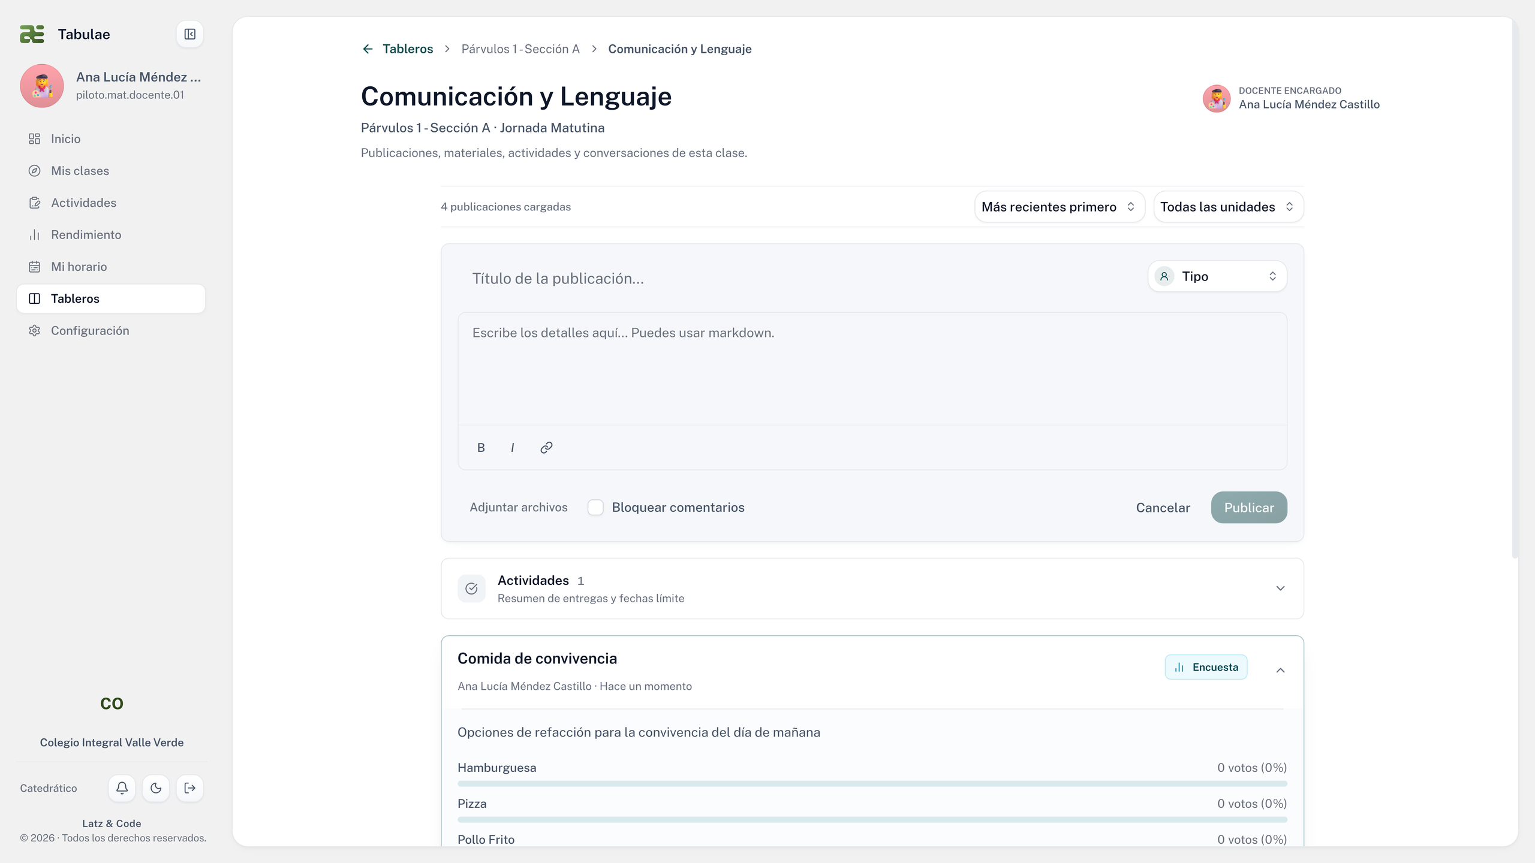Collapse the Comida de convivencia post chevron
Screen dimensions: 1535x863
pyautogui.click(x=1280, y=670)
